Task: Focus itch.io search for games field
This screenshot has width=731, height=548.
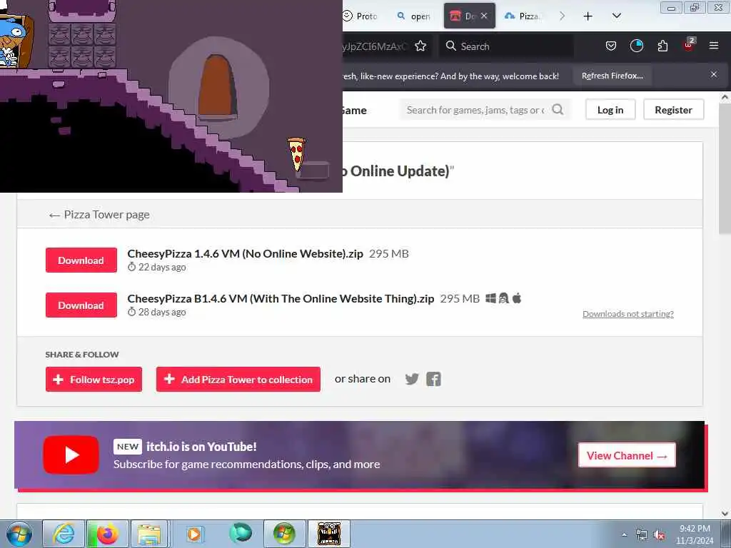Action: 475,110
